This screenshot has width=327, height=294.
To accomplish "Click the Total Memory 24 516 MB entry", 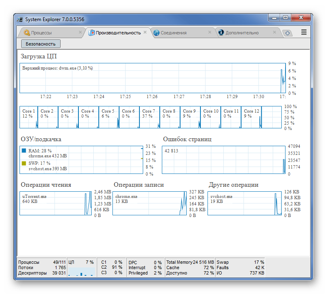I will point(190,262).
